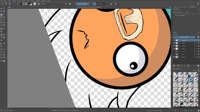Open the layer blending mode dropdown

tap(184, 35)
